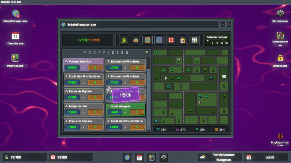Click Collecter le loyer button

[217, 37]
